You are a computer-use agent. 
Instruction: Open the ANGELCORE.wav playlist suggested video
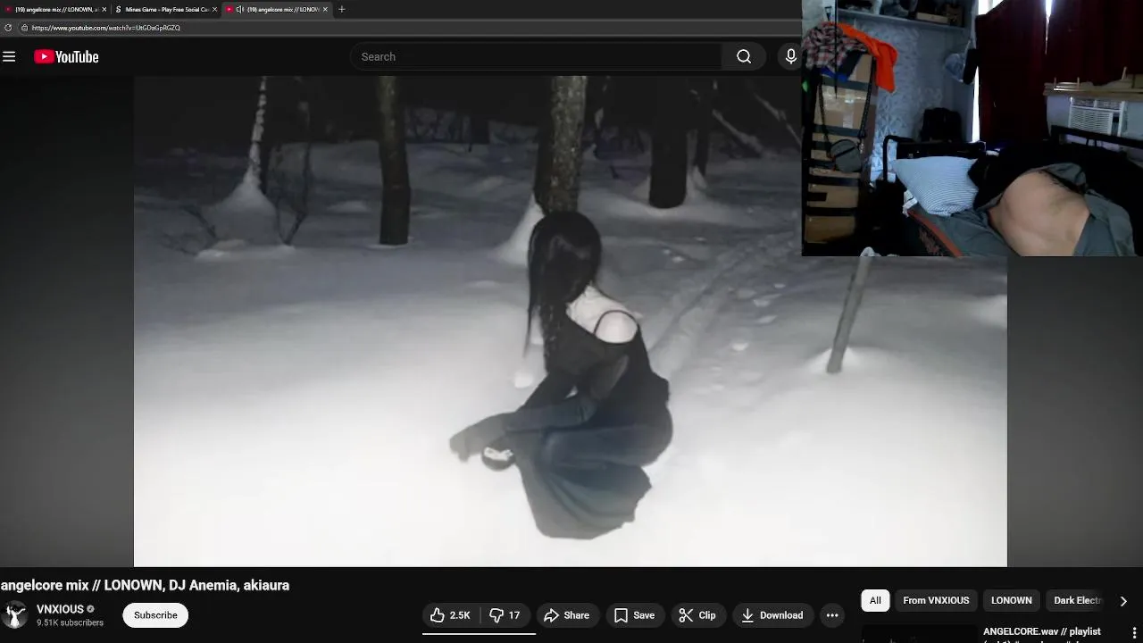(1041, 631)
